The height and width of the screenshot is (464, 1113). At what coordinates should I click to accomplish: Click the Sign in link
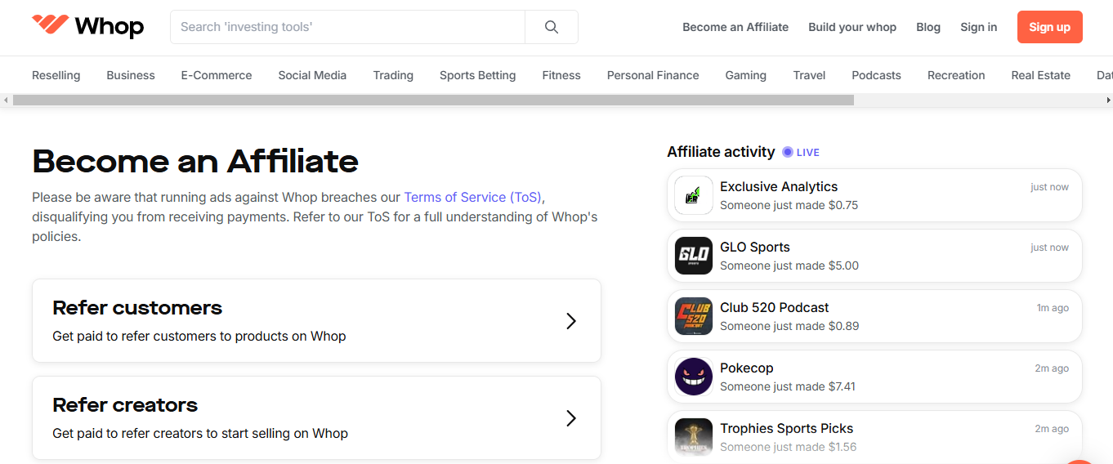coord(979,27)
